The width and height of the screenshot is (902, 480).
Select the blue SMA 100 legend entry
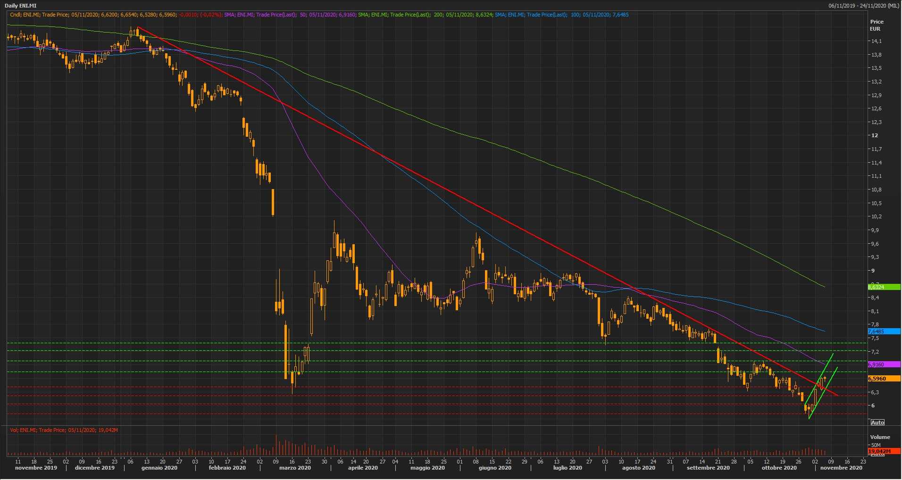click(561, 15)
